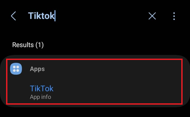
Task: Clear the search text with X icon
Action: tap(152, 16)
